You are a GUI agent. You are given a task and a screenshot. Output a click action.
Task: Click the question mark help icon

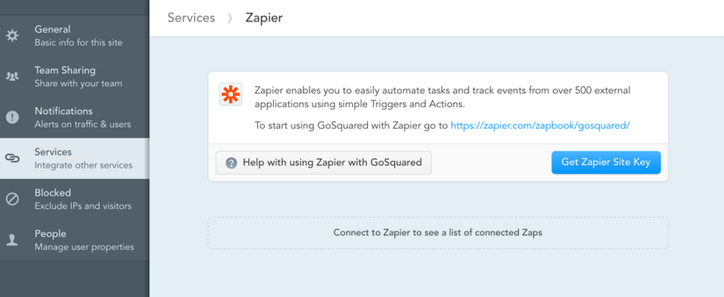click(x=231, y=163)
